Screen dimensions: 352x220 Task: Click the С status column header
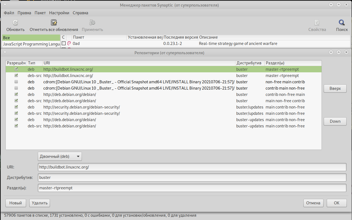[x=63, y=37]
